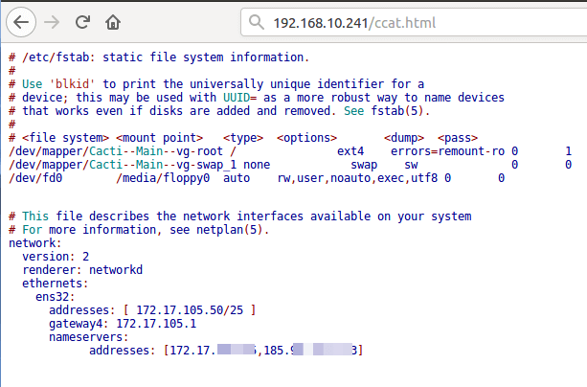Screen dimensions: 587x387
Task: Go to the browser home page
Action: pos(113,20)
